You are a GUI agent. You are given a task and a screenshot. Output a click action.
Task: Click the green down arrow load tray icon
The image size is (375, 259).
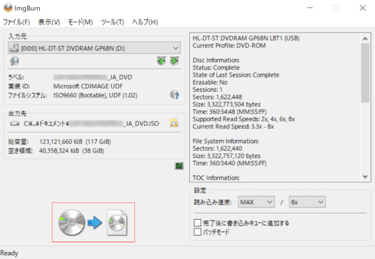coord(174,61)
